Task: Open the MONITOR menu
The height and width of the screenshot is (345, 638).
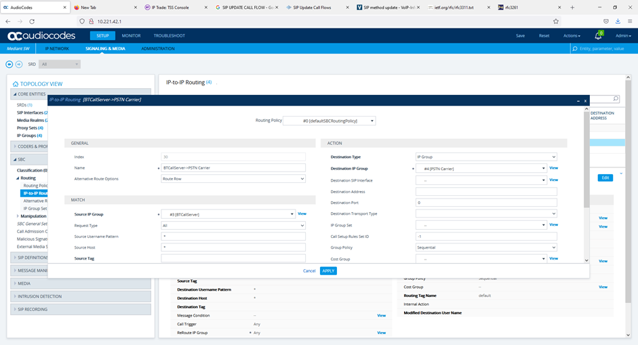Action: [131, 36]
